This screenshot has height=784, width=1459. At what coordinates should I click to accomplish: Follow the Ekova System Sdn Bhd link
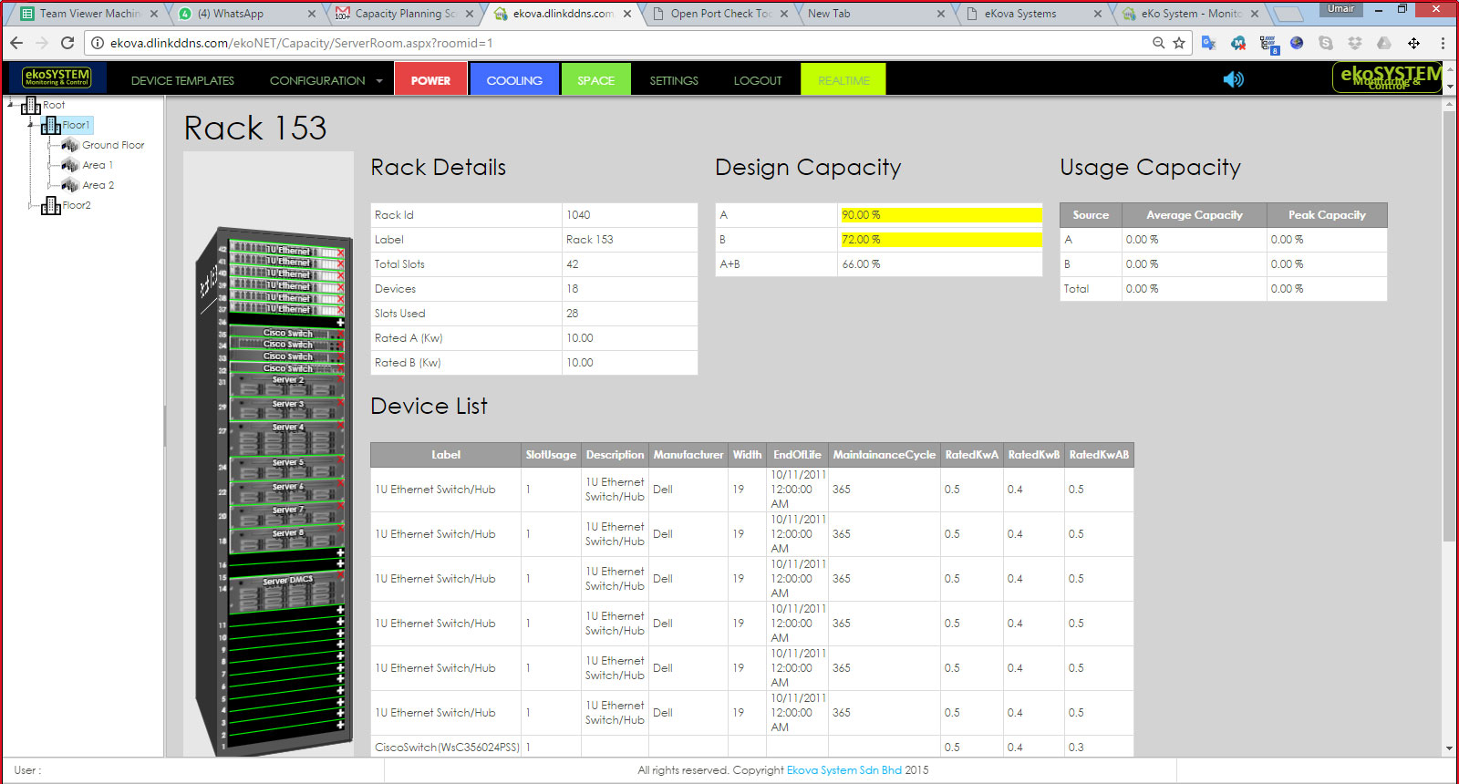coord(843,770)
